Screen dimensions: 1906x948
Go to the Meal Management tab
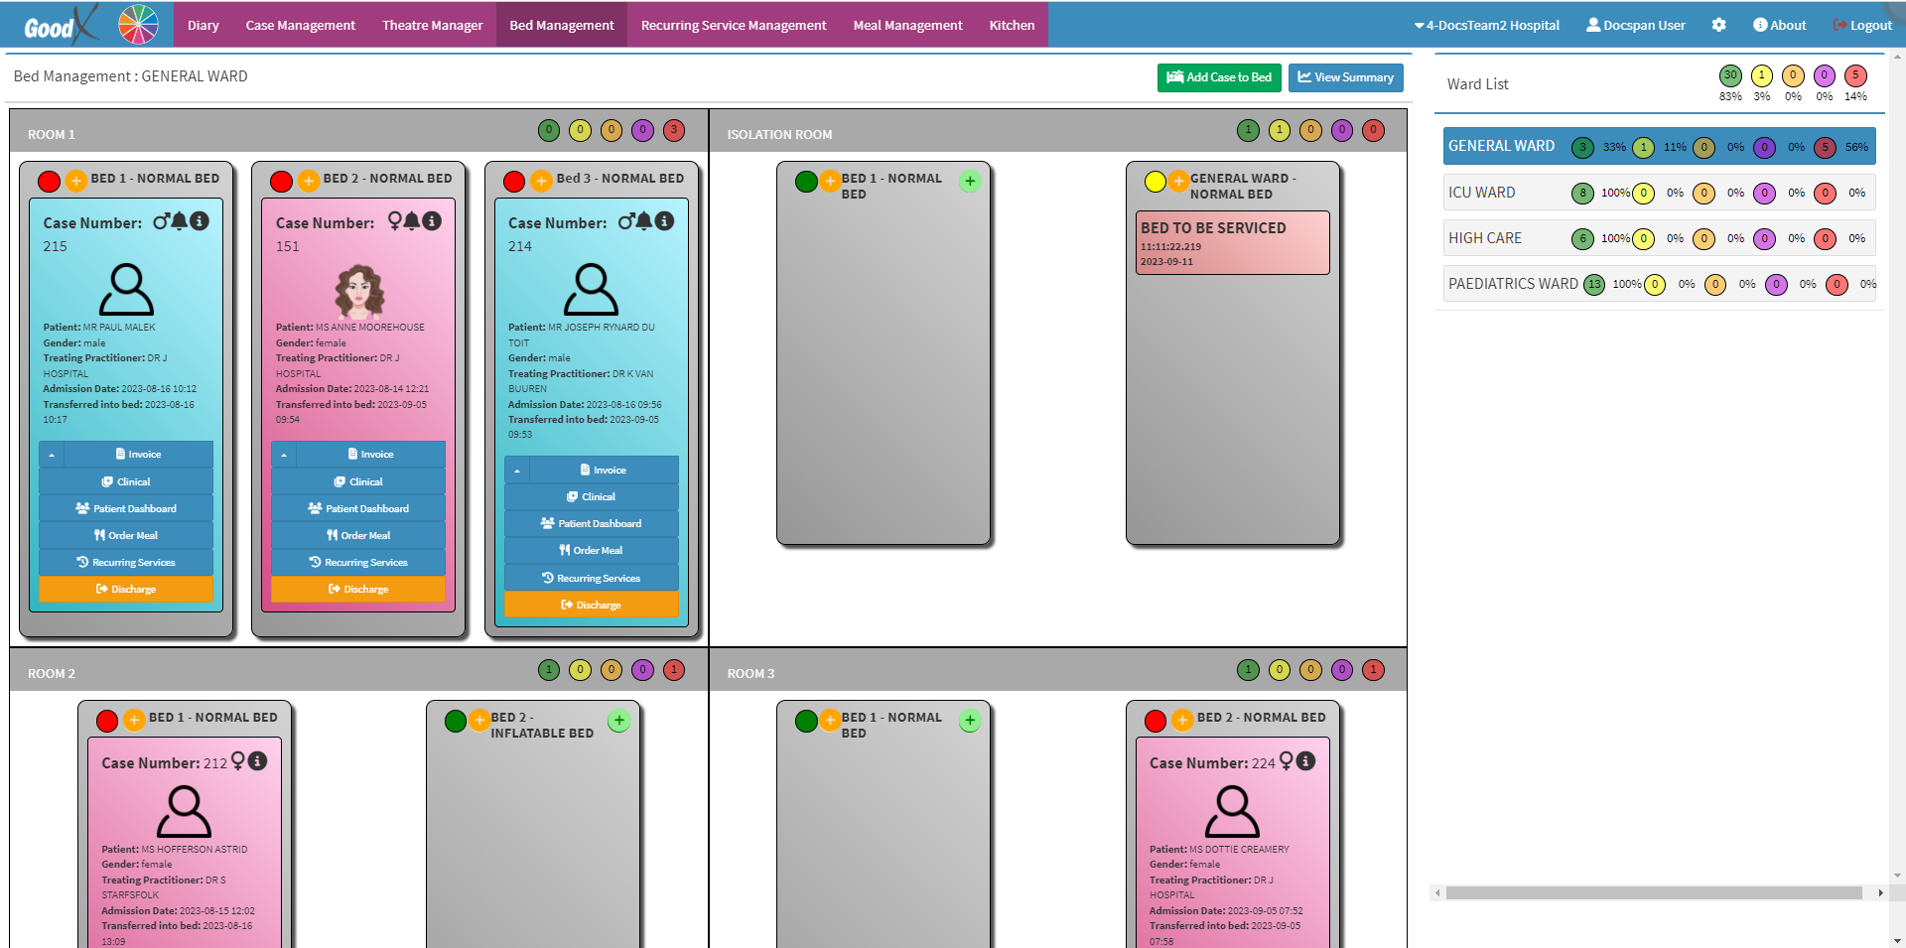(x=907, y=25)
